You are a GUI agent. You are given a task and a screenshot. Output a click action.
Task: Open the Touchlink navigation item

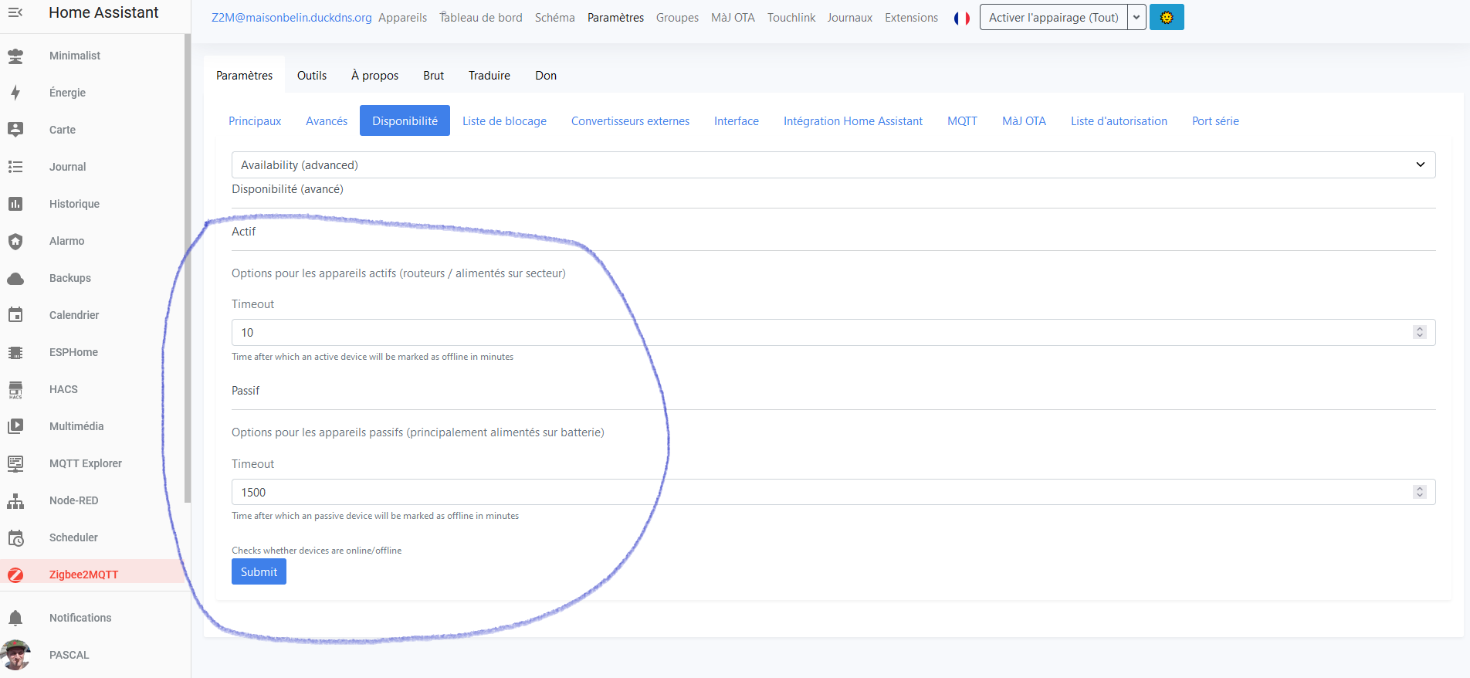tap(791, 18)
